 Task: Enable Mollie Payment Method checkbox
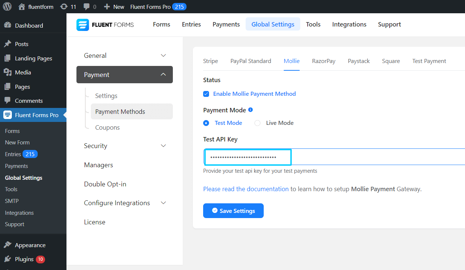[206, 94]
